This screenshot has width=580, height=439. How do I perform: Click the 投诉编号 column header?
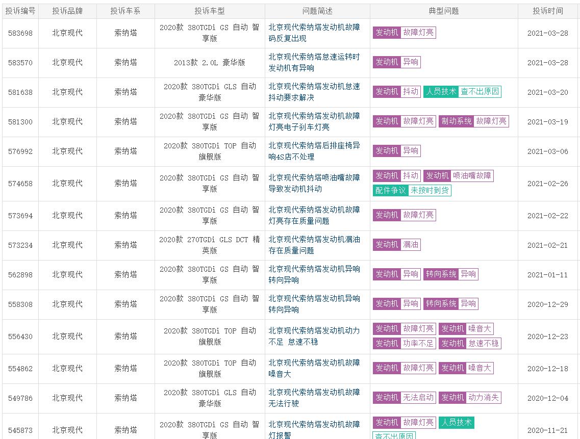[20, 11]
